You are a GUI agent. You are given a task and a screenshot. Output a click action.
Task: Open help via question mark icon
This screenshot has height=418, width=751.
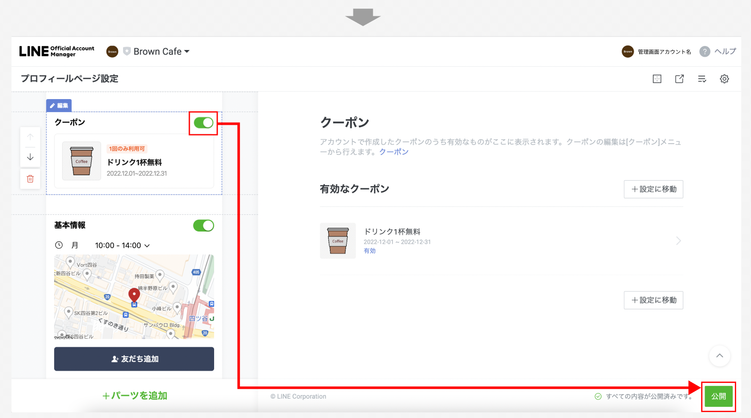[705, 51]
